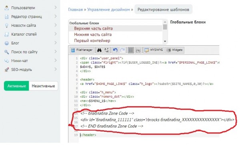
Task: Click the ABC word wrap icon
Action: [x=138, y=50]
